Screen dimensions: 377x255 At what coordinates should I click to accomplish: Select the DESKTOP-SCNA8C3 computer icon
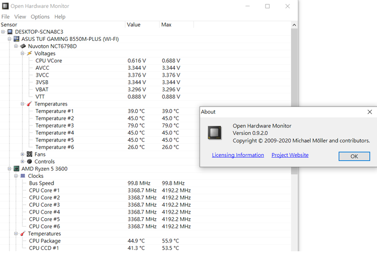[10, 32]
